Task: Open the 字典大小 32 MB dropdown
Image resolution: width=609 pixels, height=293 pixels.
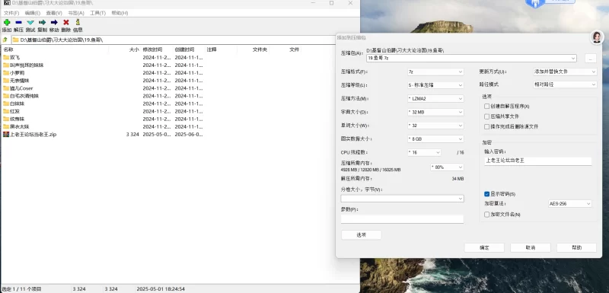Action: [435, 112]
